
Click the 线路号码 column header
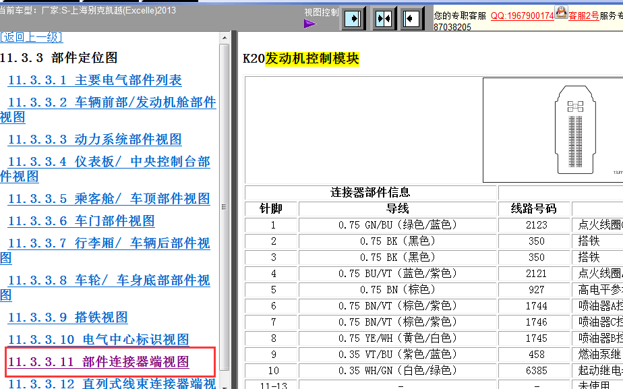click(533, 209)
